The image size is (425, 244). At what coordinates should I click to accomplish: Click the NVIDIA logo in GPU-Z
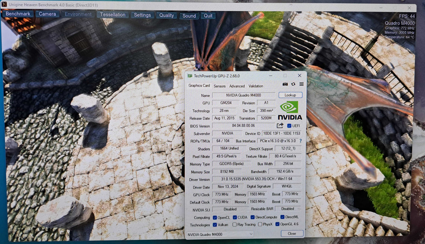pos(290,109)
